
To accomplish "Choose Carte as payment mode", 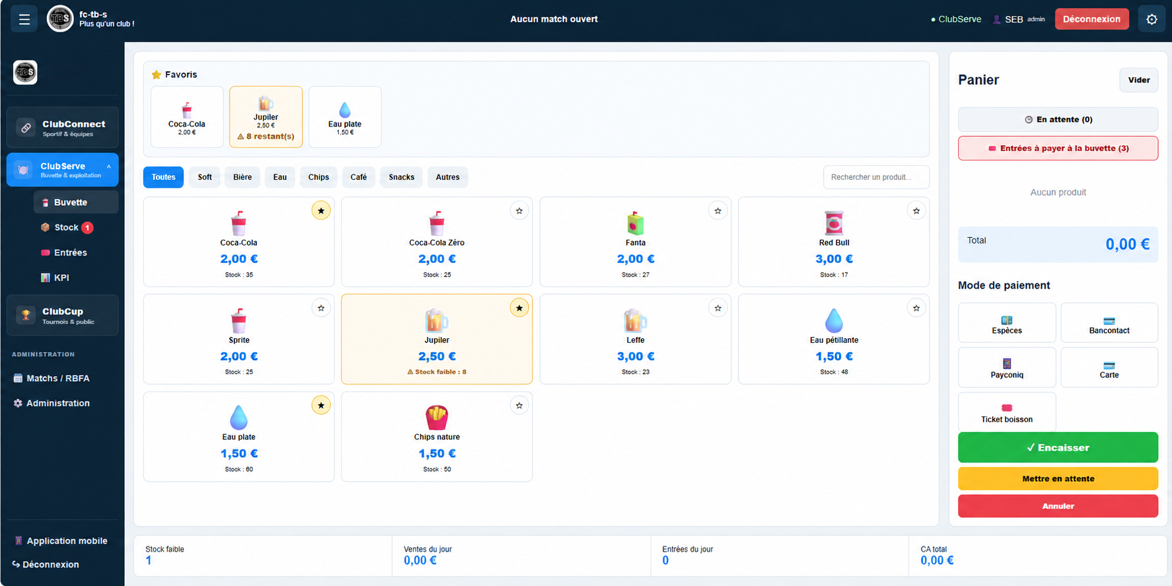I will pos(1109,367).
